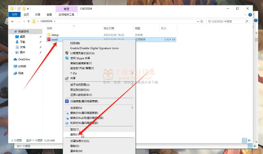Viewport: 263px width, 154px height.
Task: Open the quick access toolbar customize dropdown
Action: click(28, 8)
